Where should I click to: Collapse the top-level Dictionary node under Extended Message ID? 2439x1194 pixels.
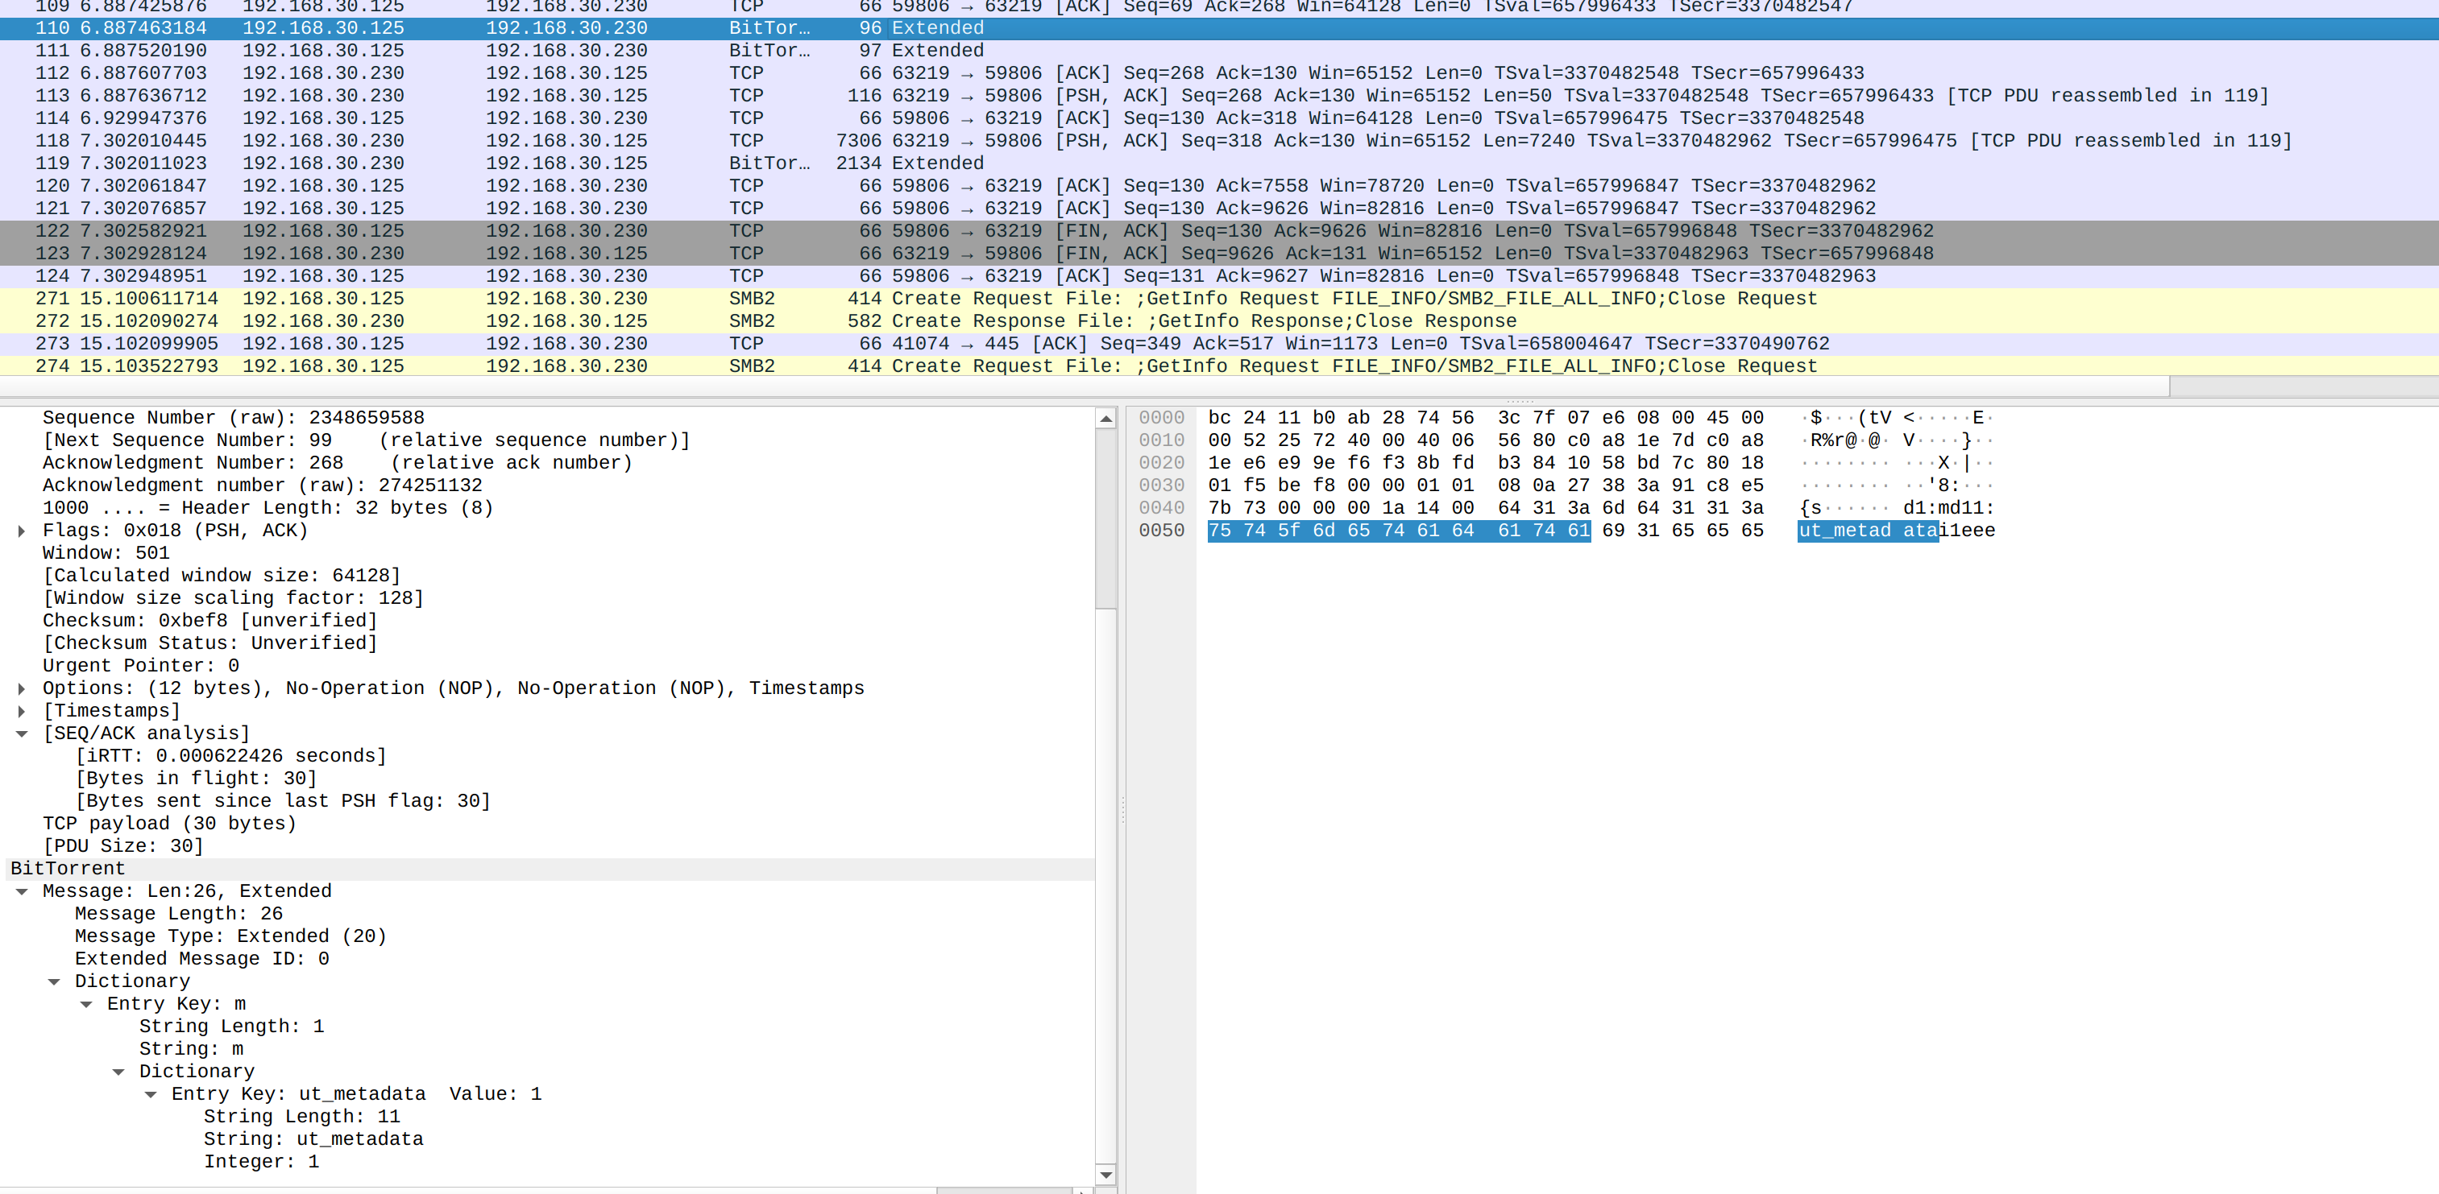pos(54,982)
